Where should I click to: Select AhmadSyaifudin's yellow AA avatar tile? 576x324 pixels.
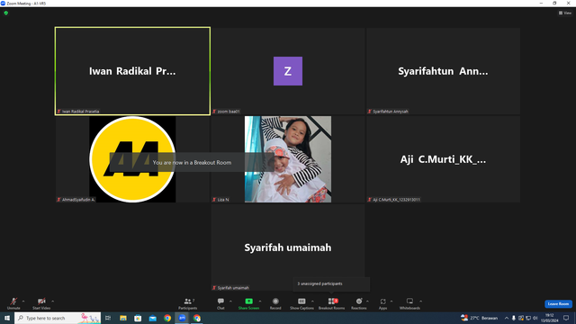coord(132,159)
